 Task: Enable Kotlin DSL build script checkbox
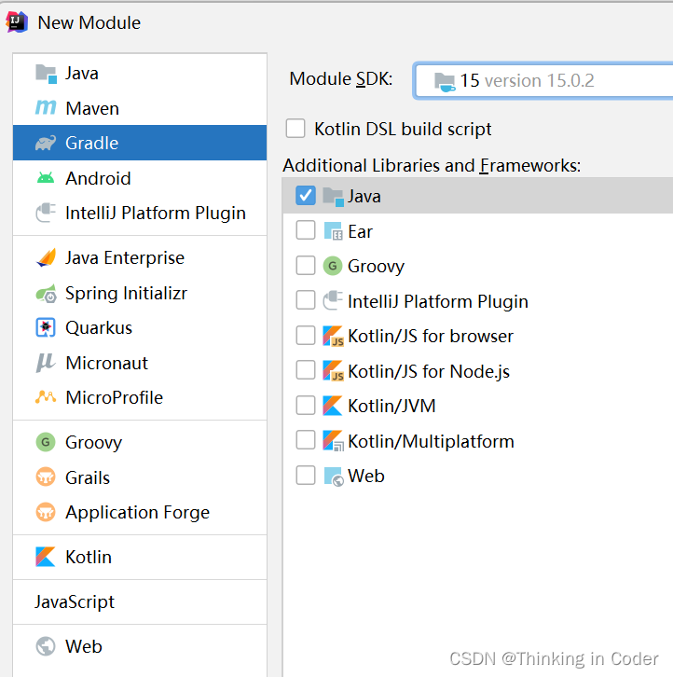pos(295,129)
